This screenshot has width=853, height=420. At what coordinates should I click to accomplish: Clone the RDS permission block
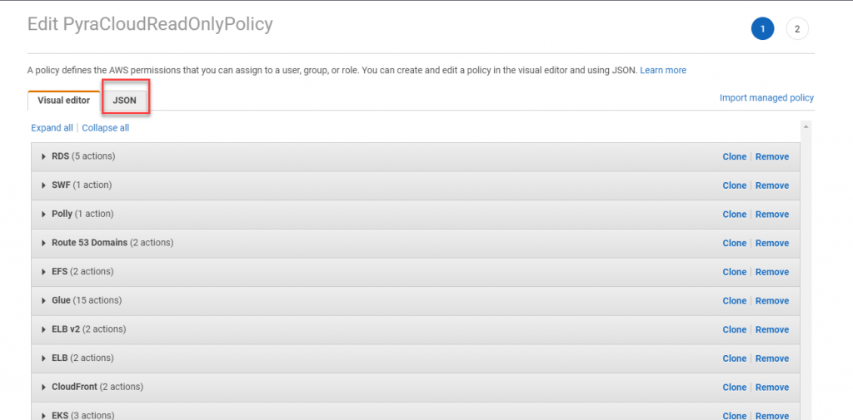coord(734,156)
